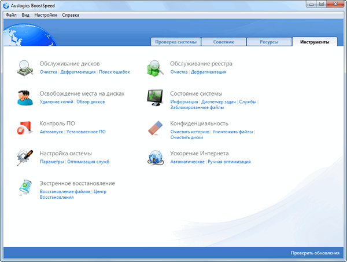Open the Настройки menu

coord(46,14)
